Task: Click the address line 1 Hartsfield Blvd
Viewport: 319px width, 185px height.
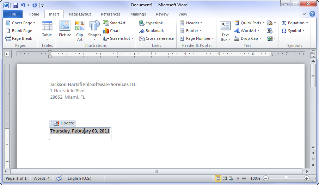Action: point(67,91)
